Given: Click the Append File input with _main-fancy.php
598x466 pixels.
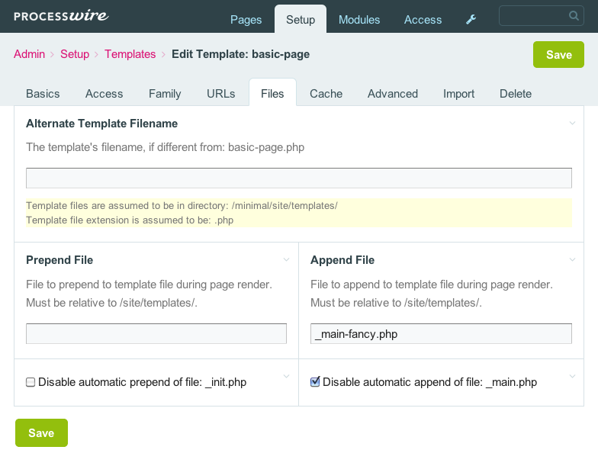Looking at the screenshot, I should click(441, 334).
